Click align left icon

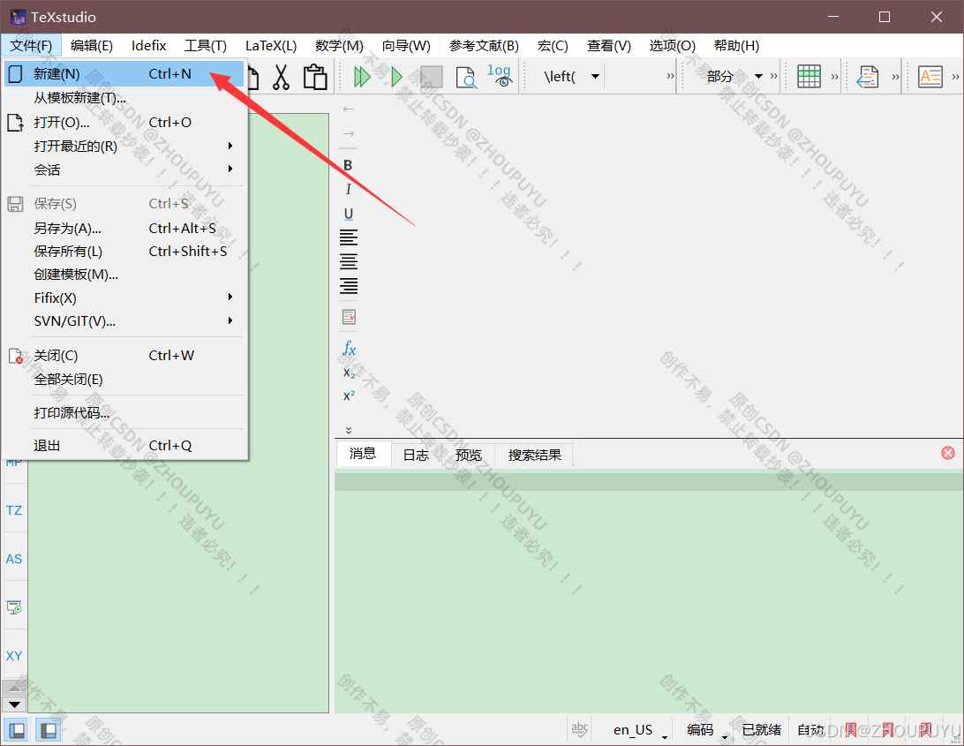[349, 237]
